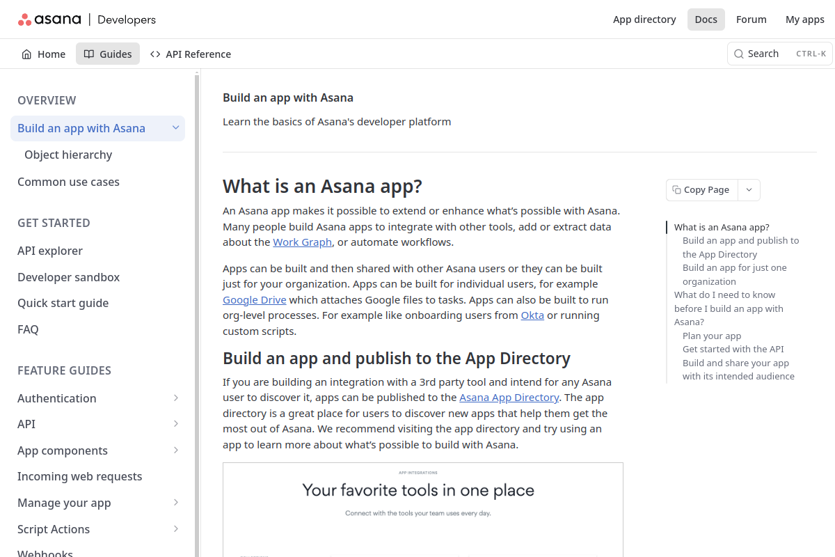Open Object hierarchy in the sidebar
Image resolution: width=835 pixels, height=557 pixels.
click(68, 155)
